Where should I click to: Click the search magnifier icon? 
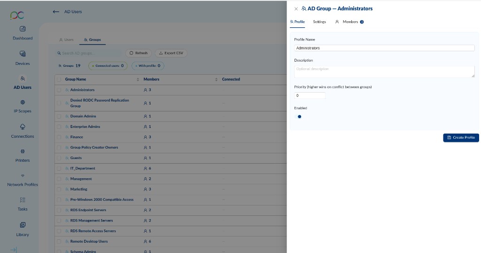tap(59, 53)
